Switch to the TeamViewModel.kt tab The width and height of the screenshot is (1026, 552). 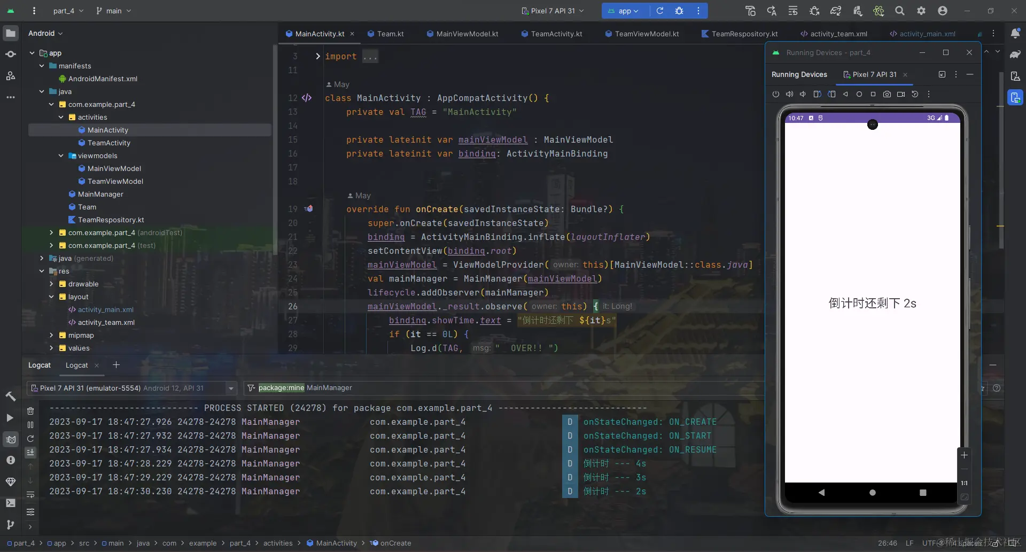[x=642, y=34]
